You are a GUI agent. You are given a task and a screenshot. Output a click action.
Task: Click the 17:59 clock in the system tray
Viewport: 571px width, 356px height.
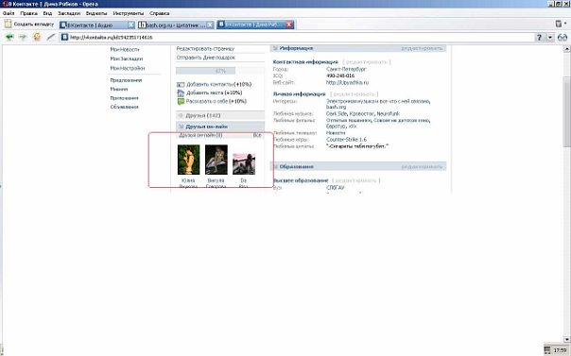pyautogui.click(x=560, y=350)
